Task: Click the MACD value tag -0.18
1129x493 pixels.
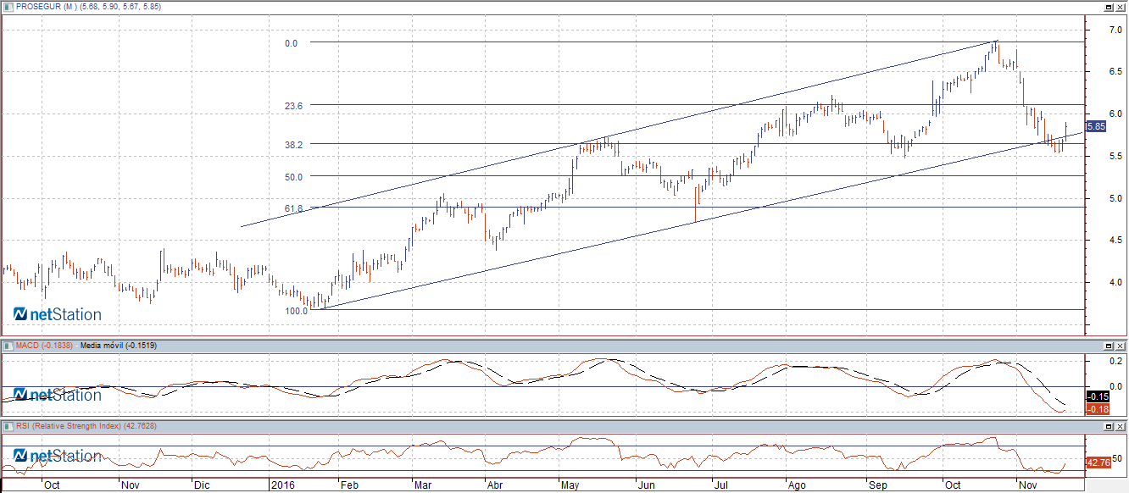Action: [x=1098, y=409]
